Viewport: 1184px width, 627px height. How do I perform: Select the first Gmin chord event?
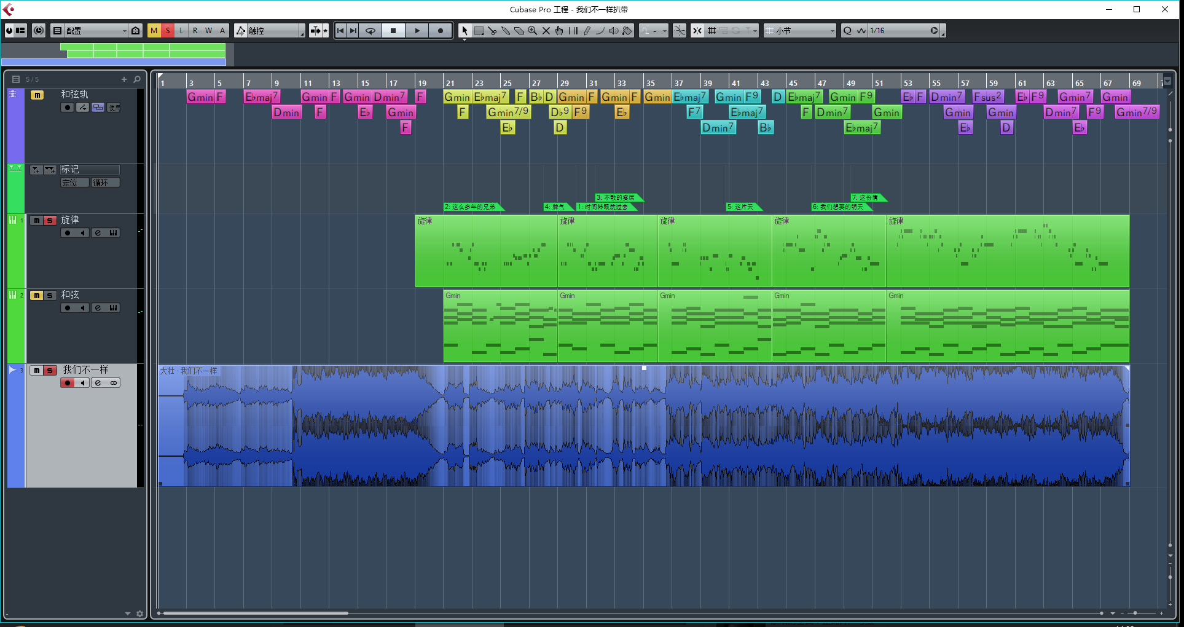click(200, 97)
